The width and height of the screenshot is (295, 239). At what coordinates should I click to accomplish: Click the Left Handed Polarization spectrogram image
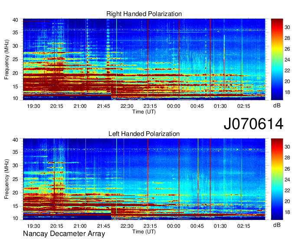click(144, 179)
